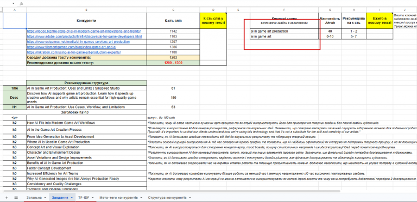Screen dimensions: 417x202
Task: Open the Мета-теги конкурентів sheet tab
Action: [x=118, y=198]
